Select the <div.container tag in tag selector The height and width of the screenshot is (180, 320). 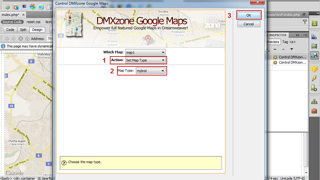coord(24,178)
